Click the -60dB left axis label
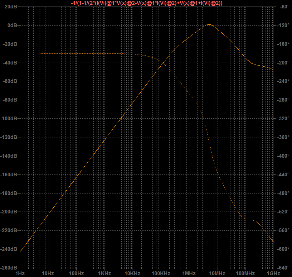Viewport: 292px width, 277px height. tap(10, 81)
